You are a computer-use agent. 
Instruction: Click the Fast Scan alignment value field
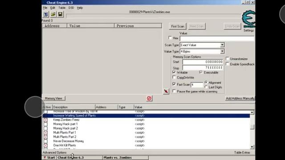click(197, 84)
